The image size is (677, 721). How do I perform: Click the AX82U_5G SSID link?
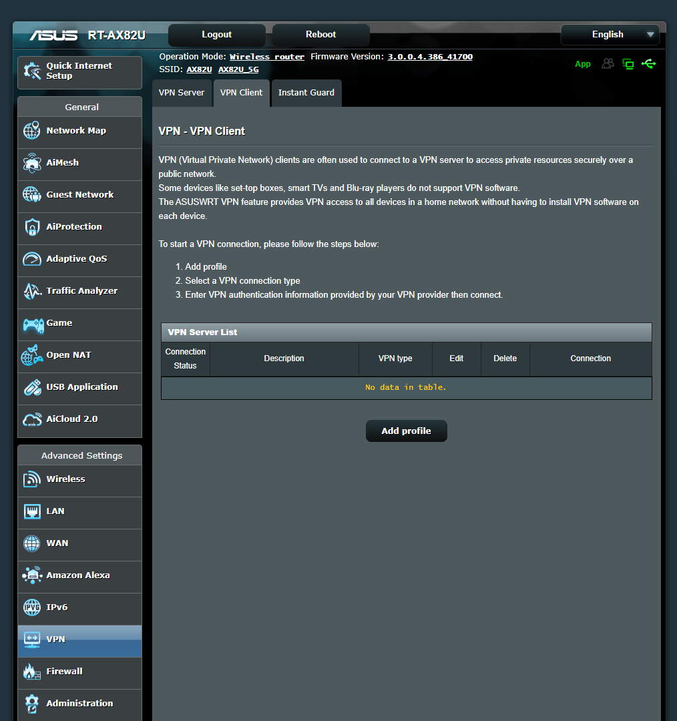pos(238,70)
